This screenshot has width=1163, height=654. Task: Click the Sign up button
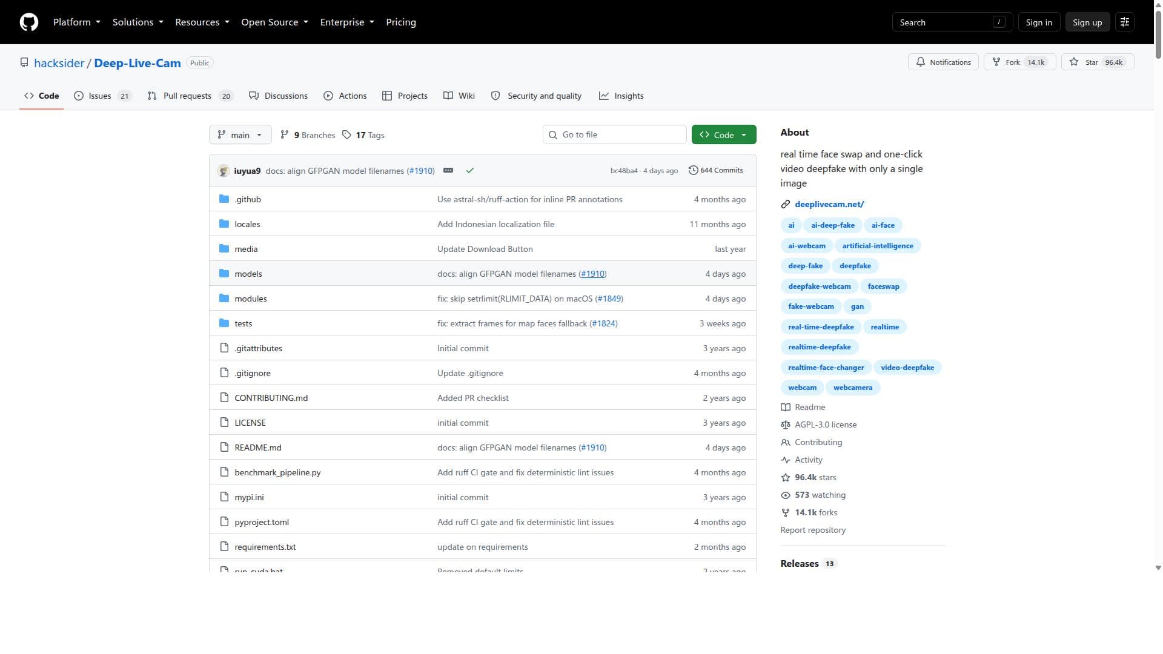click(x=1087, y=22)
